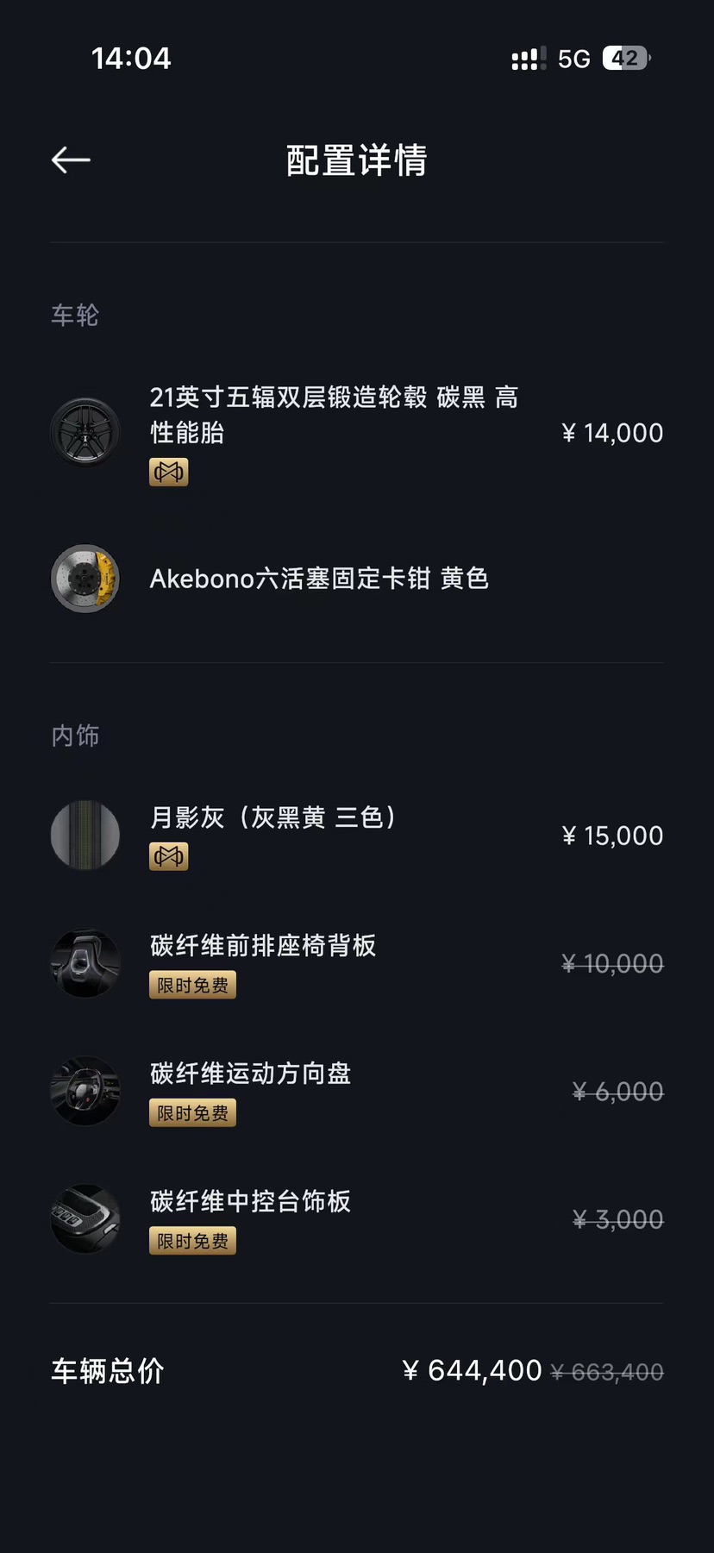Viewport: 714px width, 1553px height.
Task: Tap 限时免费 tag under 碳纤维中控台饰板
Action: (192, 1241)
